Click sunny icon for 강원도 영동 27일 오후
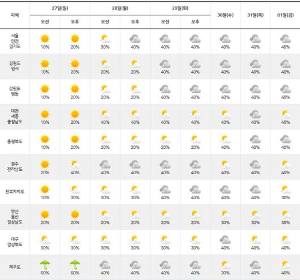The width and height of the screenshot is (300, 280). pyautogui.click(x=75, y=89)
